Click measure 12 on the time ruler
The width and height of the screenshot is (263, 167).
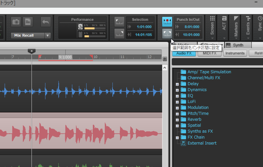[150, 57]
